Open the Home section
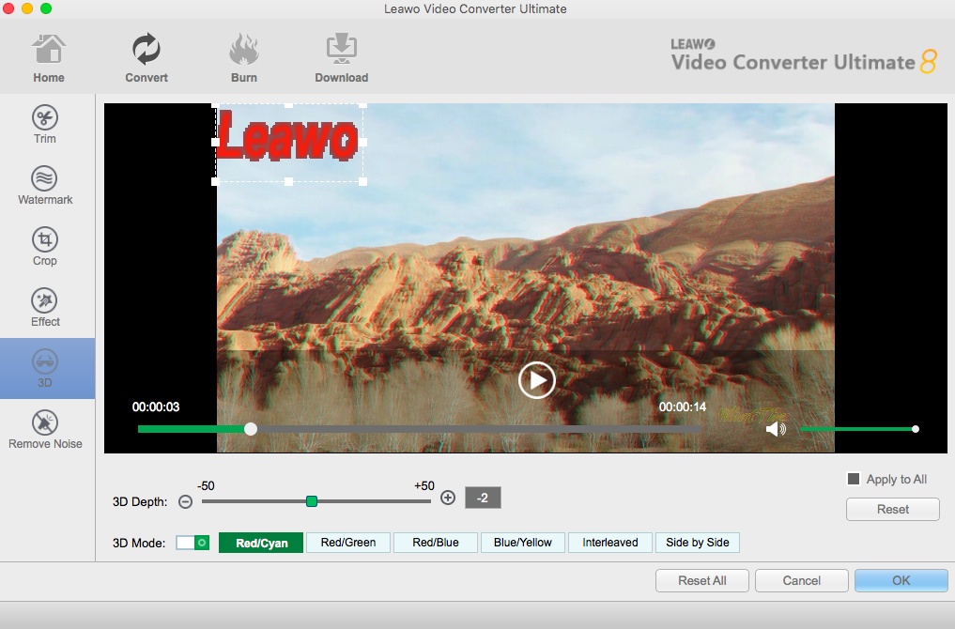955x629 pixels. tap(49, 58)
